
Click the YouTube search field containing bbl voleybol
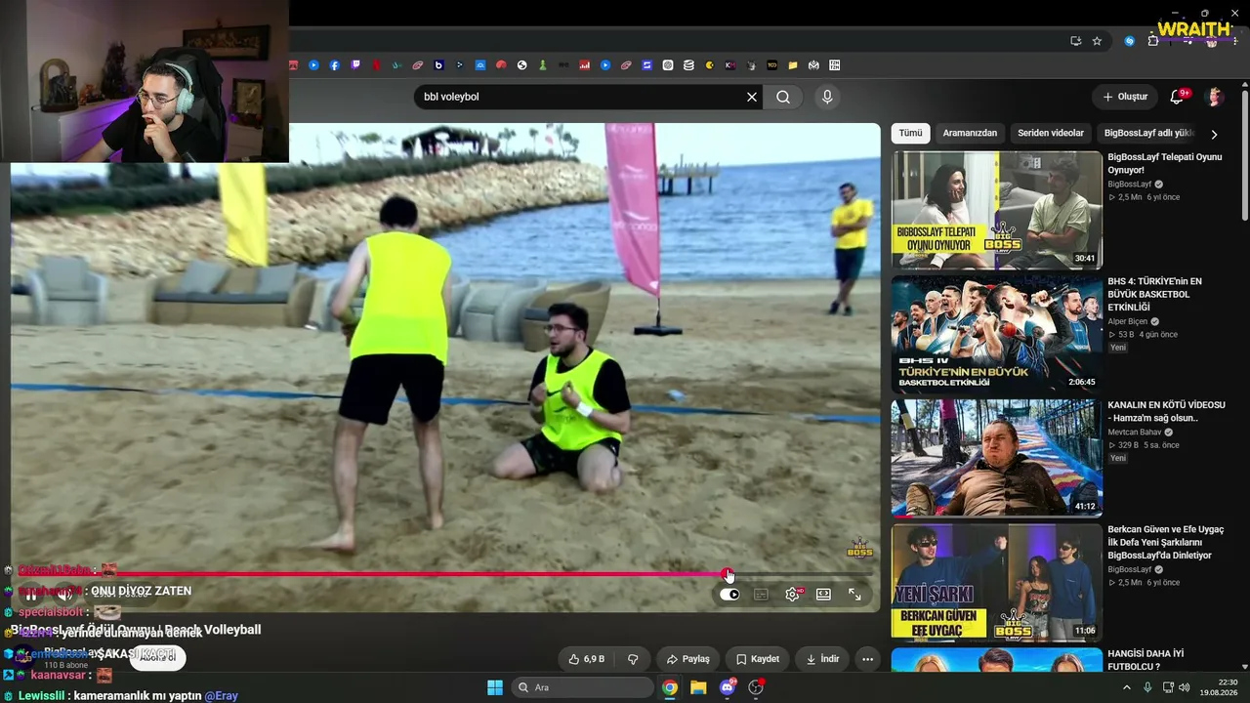581,97
